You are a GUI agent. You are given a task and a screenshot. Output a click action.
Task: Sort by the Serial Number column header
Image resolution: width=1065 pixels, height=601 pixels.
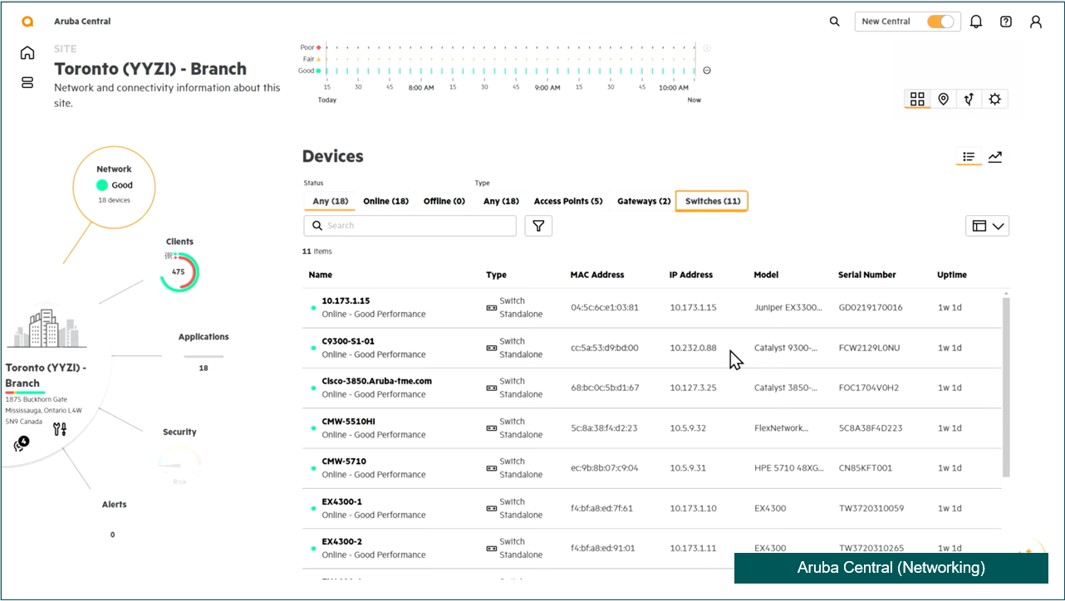[x=867, y=275]
